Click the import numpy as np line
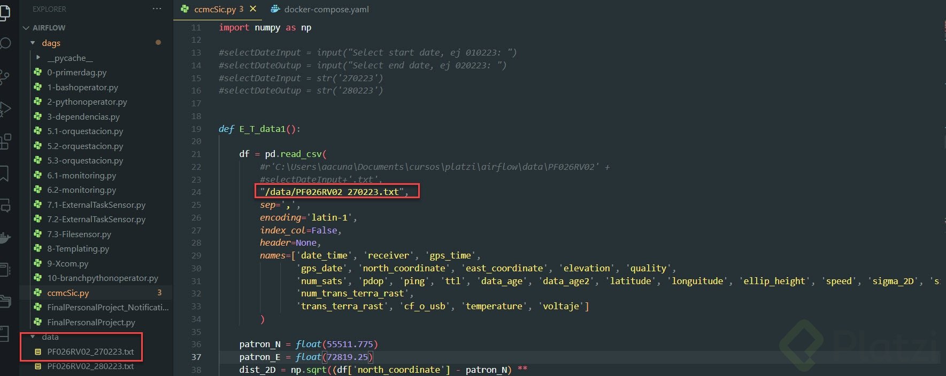 pos(265,27)
